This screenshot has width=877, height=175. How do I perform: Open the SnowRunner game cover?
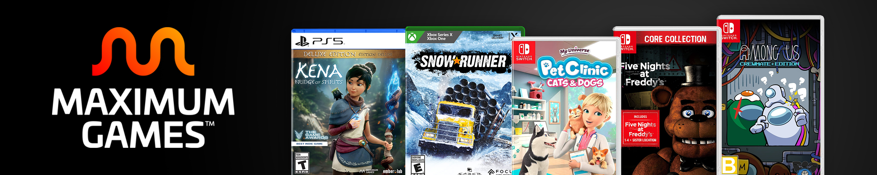tap(459, 101)
